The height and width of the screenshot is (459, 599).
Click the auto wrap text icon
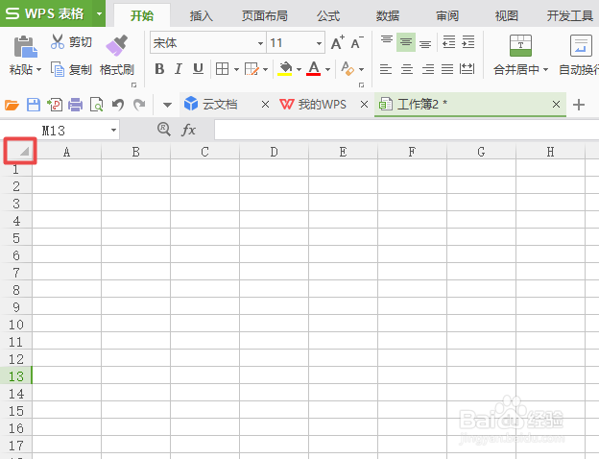[581, 45]
